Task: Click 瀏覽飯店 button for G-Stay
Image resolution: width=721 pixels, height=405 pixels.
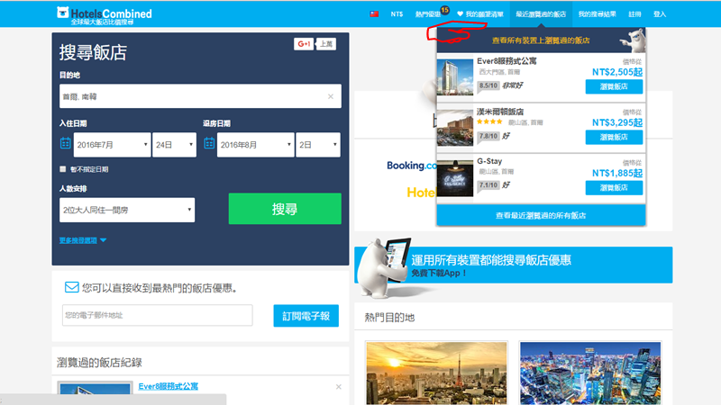Action: tap(614, 187)
